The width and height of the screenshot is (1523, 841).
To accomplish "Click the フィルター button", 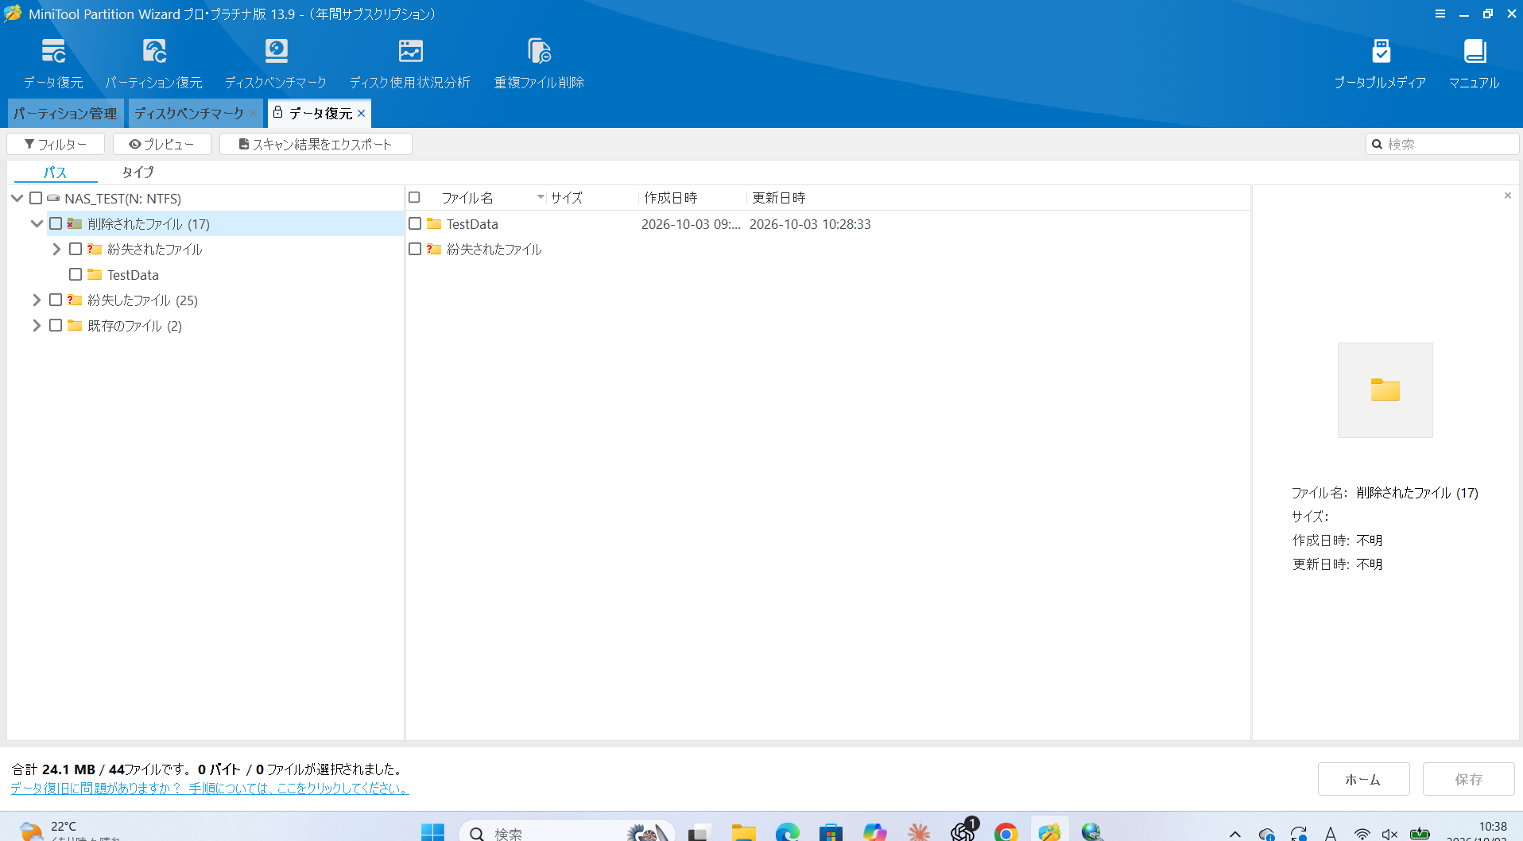I will (x=56, y=144).
